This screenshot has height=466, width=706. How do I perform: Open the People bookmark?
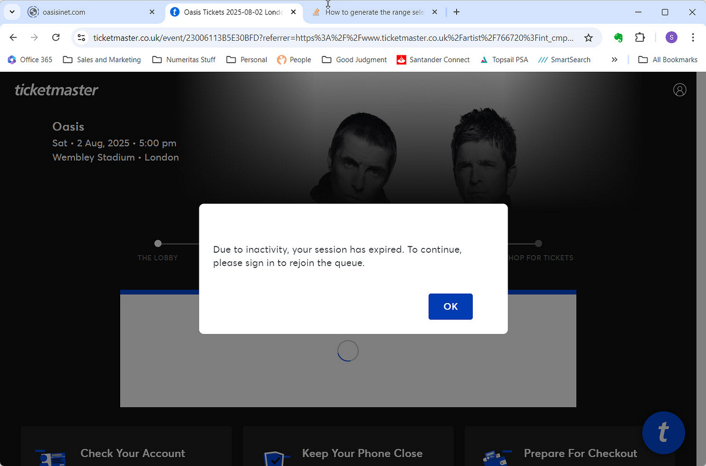point(294,60)
